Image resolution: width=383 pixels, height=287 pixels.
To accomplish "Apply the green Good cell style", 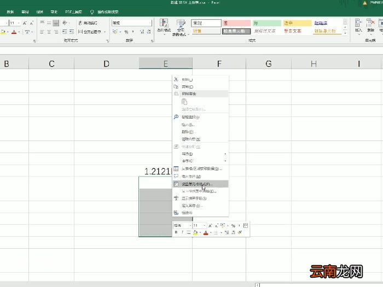I will pos(267,23).
